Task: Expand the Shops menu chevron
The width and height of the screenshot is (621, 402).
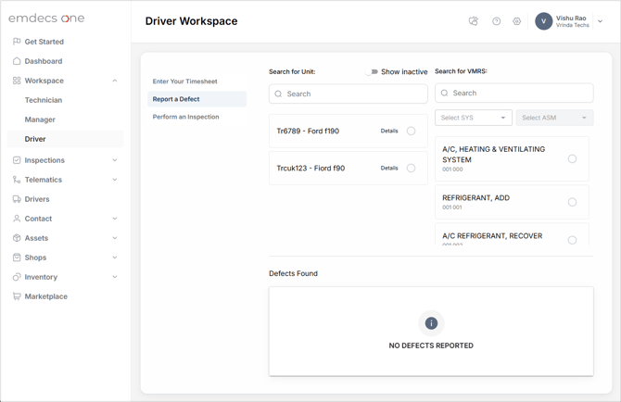Action: click(114, 258)
